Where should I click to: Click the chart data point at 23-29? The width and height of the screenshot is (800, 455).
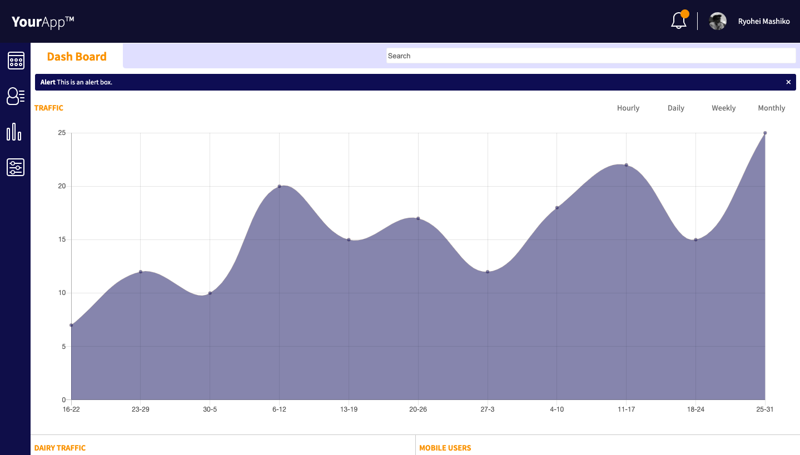coord(141,272)
